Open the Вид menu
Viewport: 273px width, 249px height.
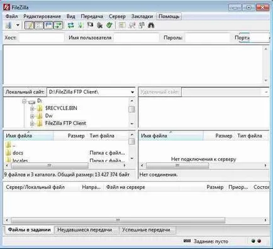[71, 16]
